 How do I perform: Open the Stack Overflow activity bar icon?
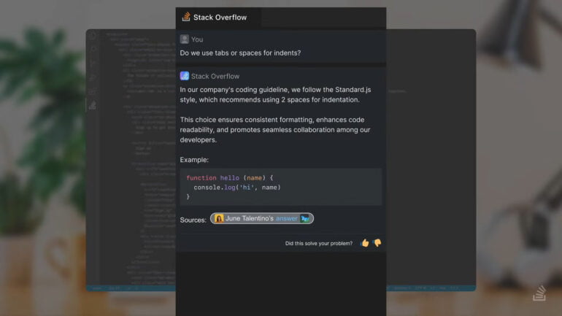(x=93, y=105)
